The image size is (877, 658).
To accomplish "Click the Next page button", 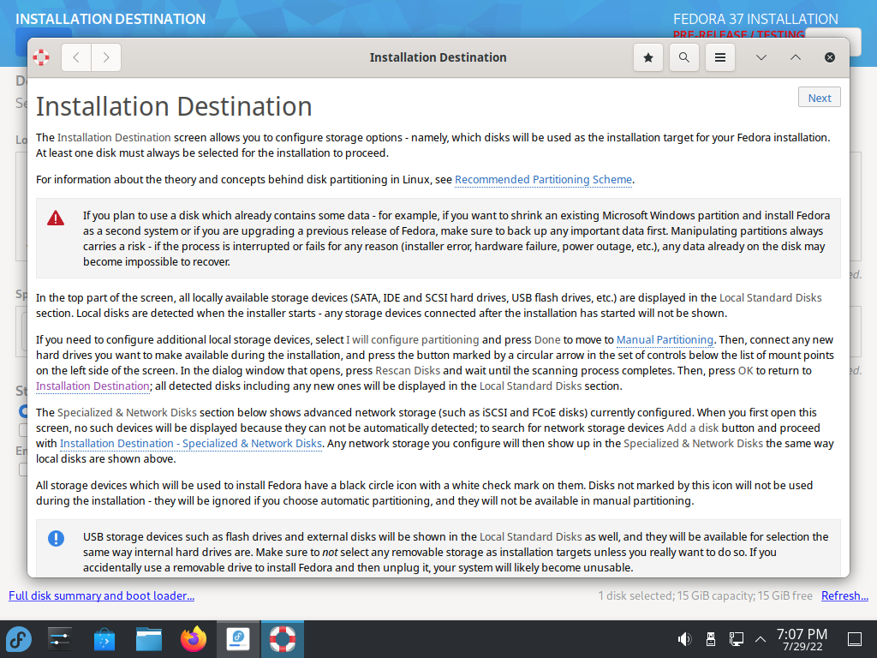I will tap(820, 98).
